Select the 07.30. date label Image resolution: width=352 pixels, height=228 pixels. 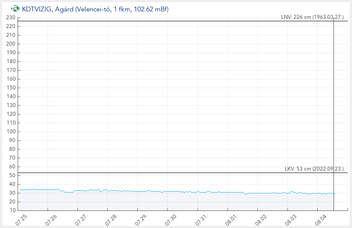pos(172,220)
